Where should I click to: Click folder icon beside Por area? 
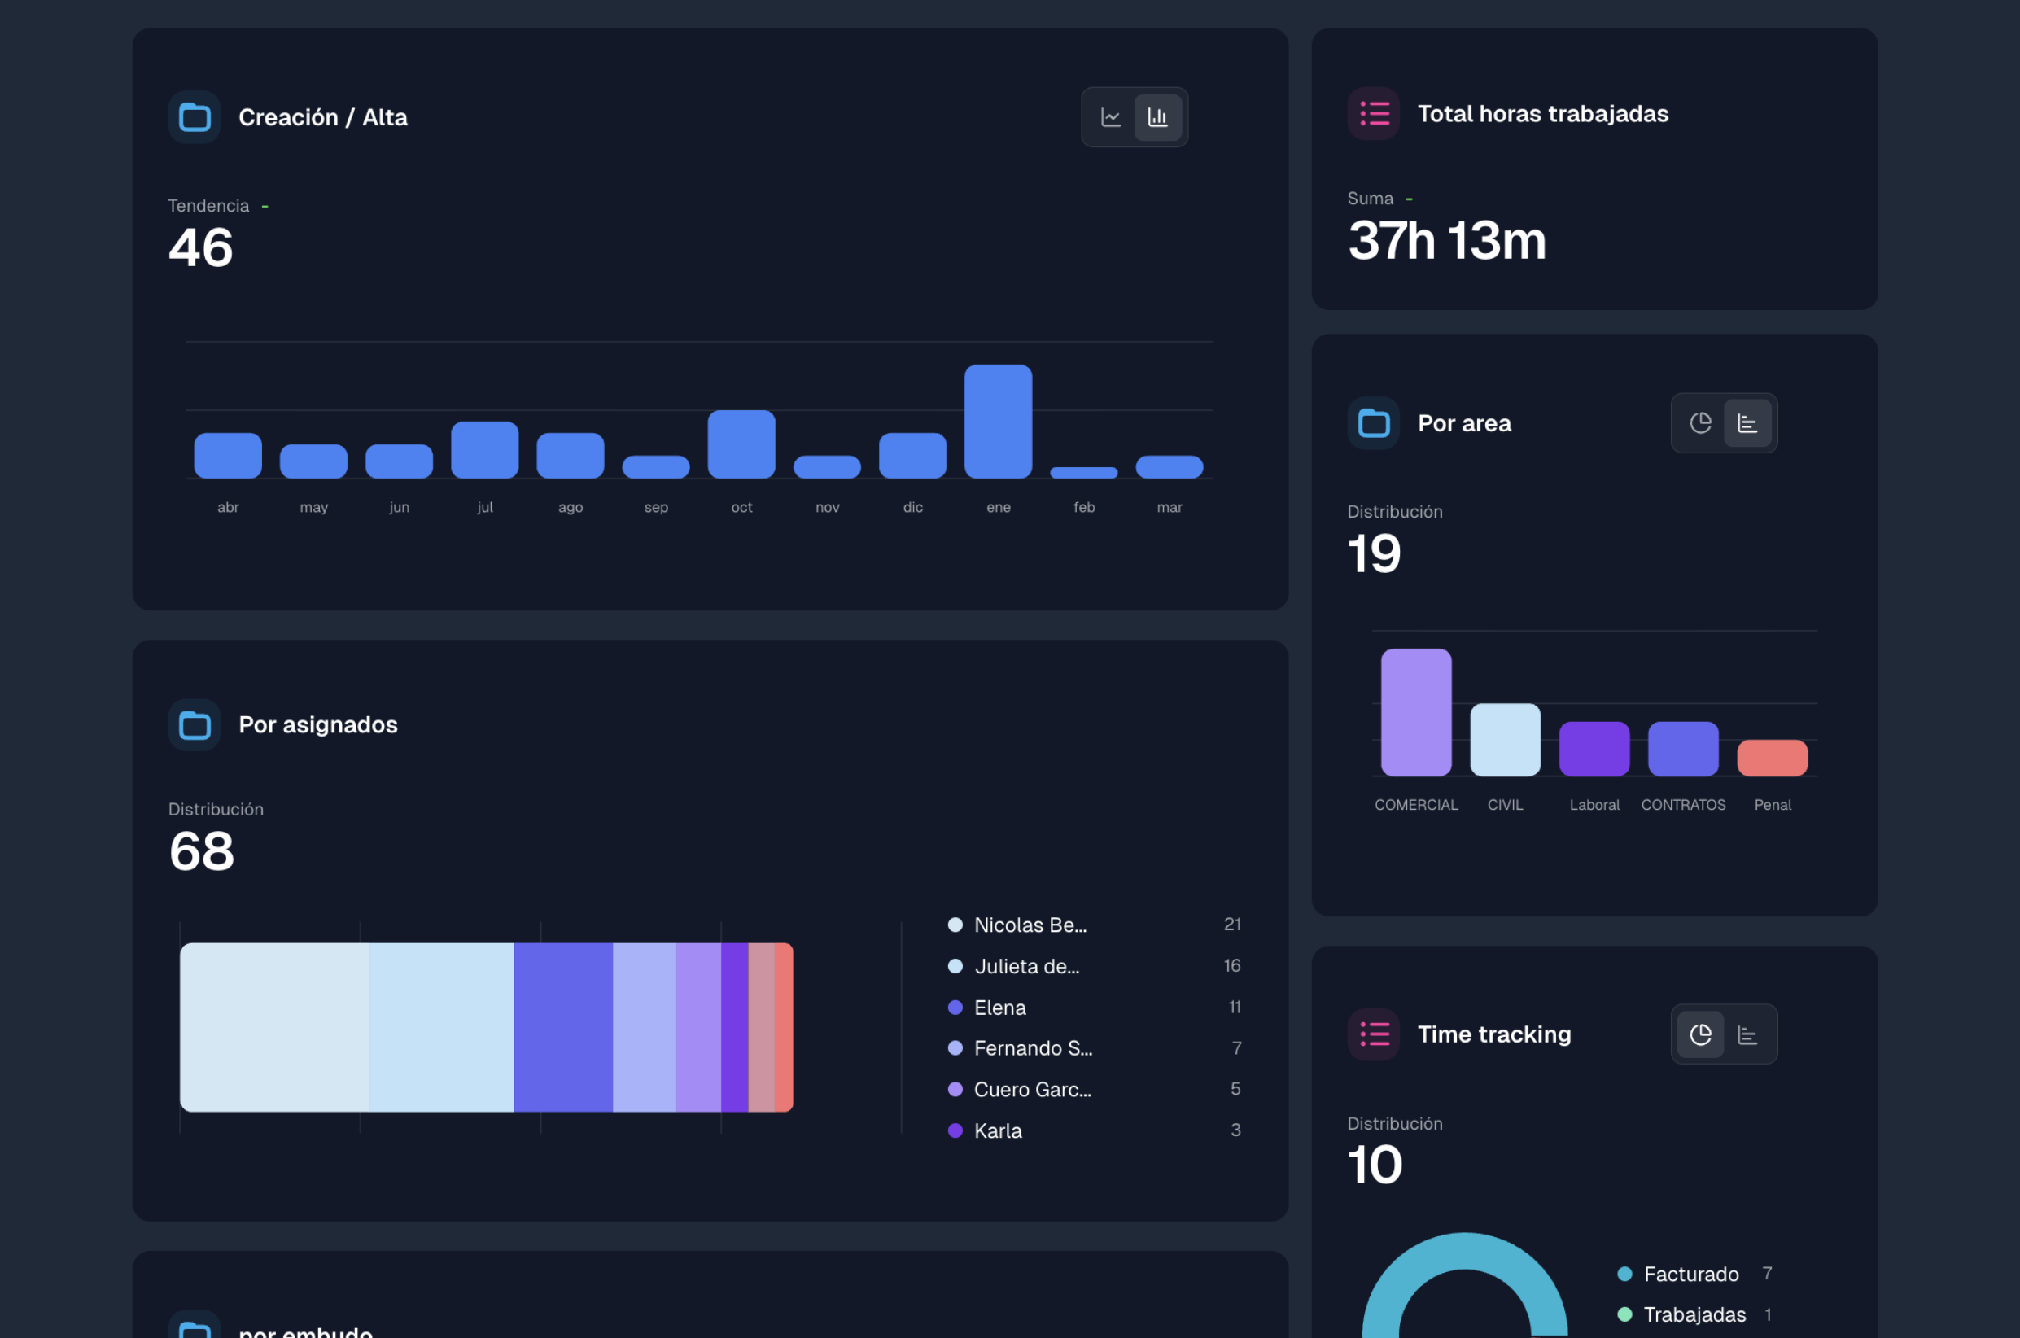point(1374,423)
